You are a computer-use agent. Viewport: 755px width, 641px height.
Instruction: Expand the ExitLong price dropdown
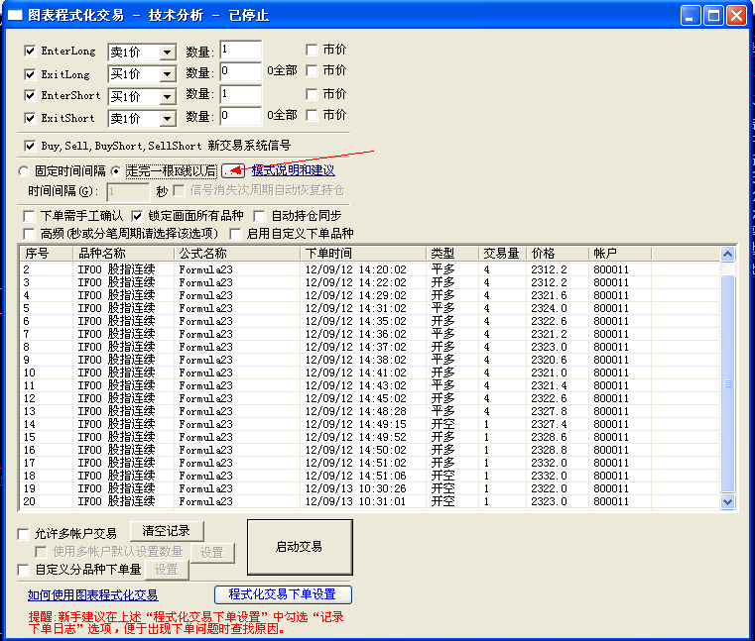(167, 74)
